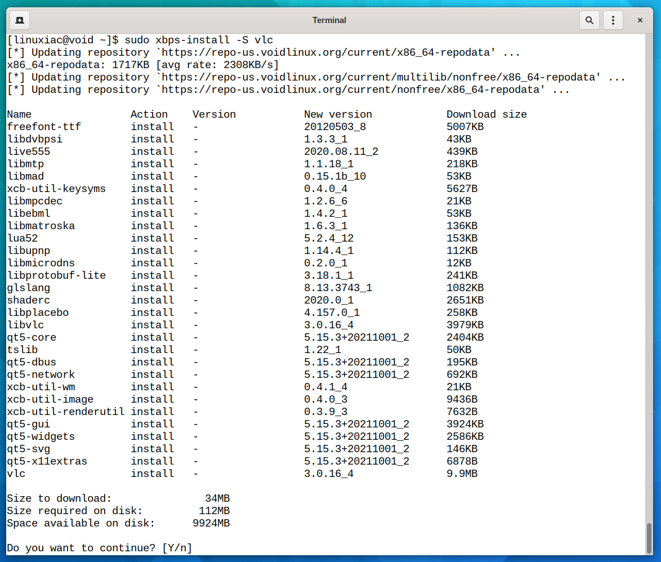Select the 'libmpcdec' package name
This screenshot has height=562, width=661.
pos(34,201)
